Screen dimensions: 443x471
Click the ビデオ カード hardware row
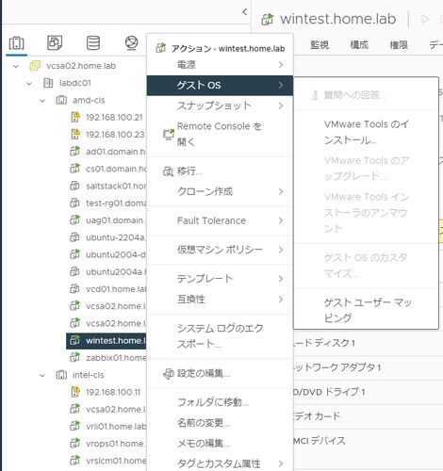pyautogui.click(x=369, y=416)
